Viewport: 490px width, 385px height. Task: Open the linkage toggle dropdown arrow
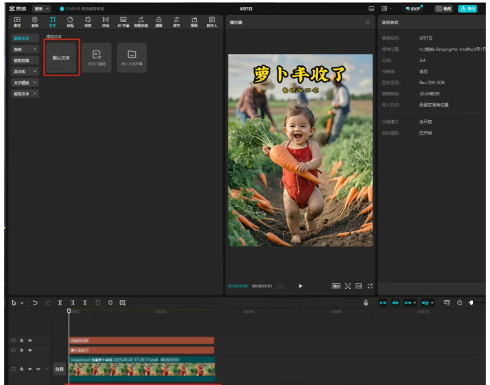tap(415, 302)
